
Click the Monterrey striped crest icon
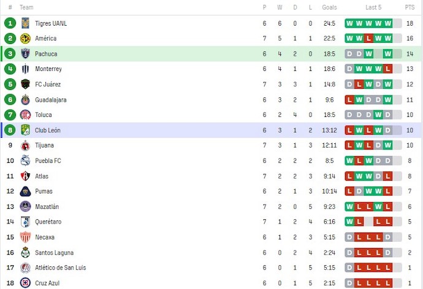[25, 69]
